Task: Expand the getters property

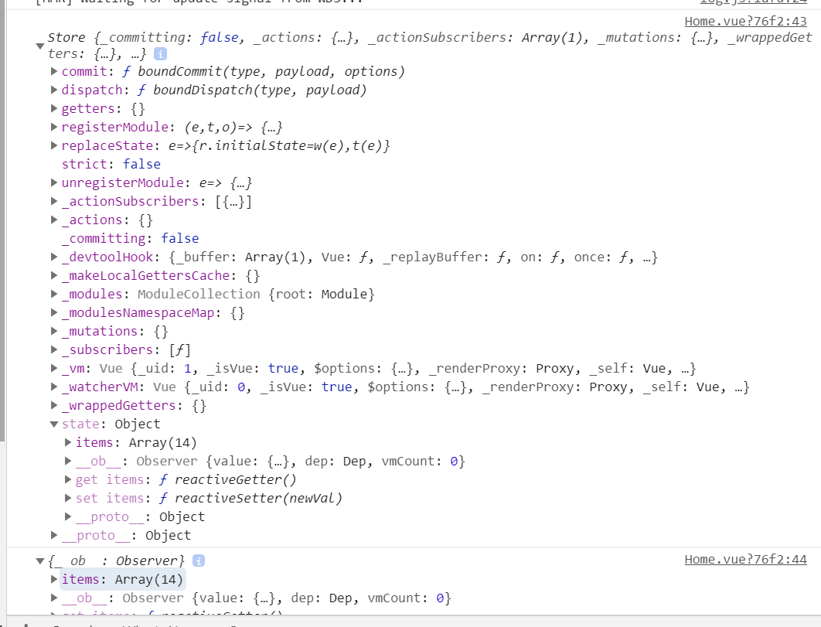Action: pyautogui.click(x=54, y=108)
